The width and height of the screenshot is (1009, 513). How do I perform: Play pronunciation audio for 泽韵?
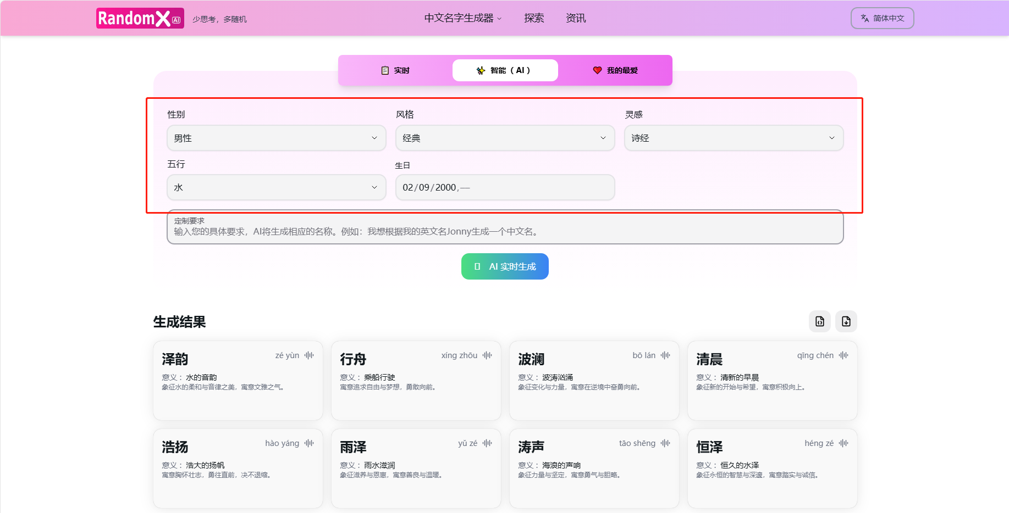309,355
